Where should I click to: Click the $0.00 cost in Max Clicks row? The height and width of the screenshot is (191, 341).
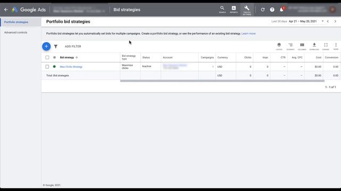[318, 67]
